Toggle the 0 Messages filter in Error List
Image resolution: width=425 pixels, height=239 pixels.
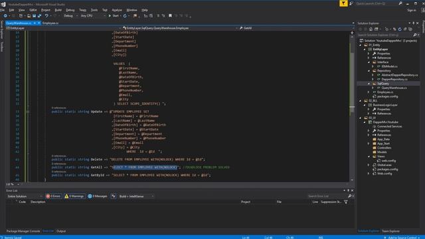point(98,197)
